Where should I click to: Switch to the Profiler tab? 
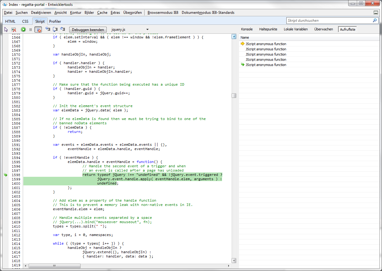pos(55,21)
